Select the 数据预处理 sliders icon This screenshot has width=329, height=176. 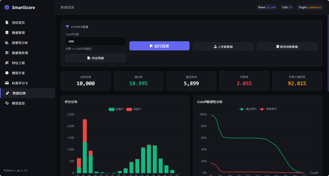7,52
